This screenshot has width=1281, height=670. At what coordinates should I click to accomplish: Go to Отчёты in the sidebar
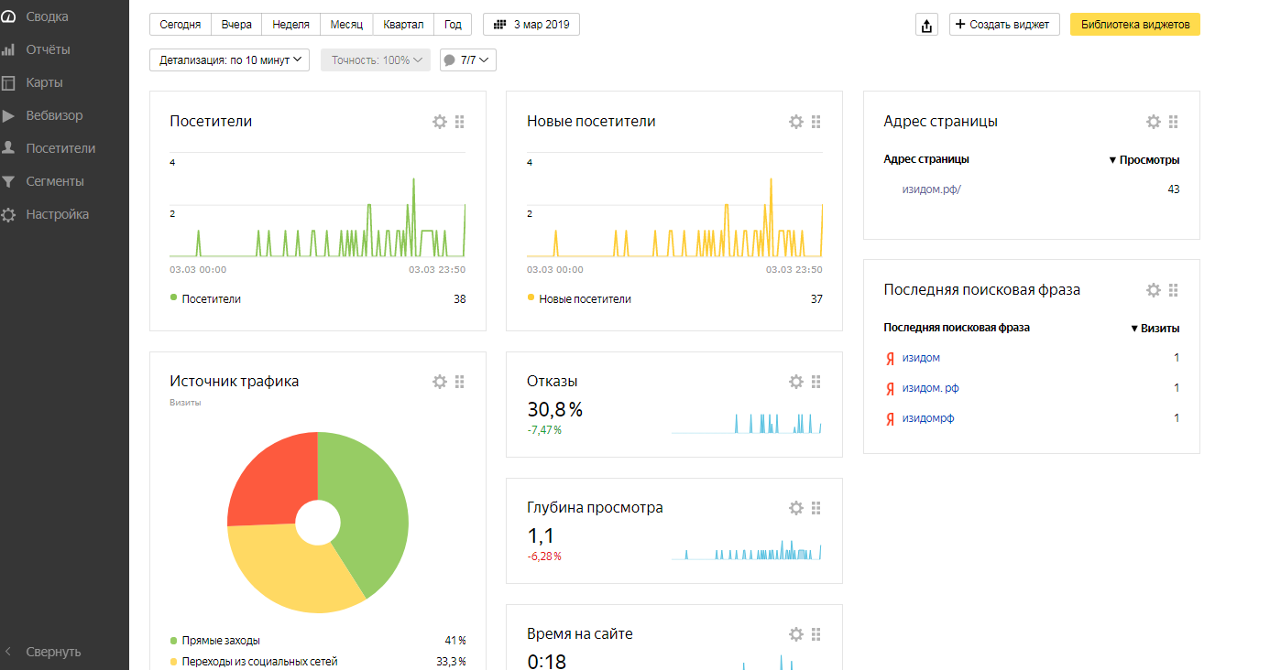point(48,49)
